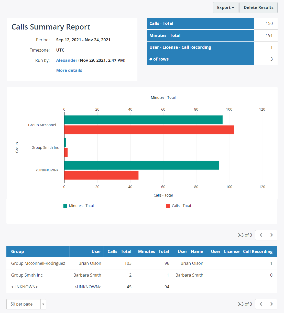Sort by Minutes - Total column header
The width and height of the screenshot is (284, 313).
point(154,251)
